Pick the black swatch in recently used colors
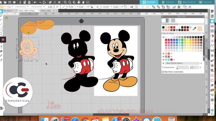The width and height of the screenshot is (216, 121). [x=163, y=27]
